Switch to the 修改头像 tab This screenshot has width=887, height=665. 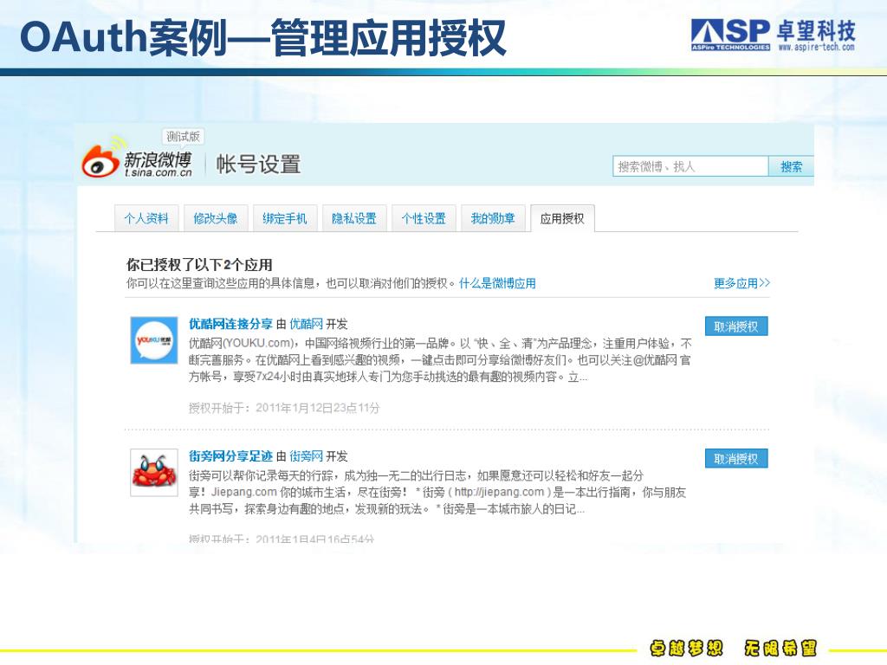216,218
